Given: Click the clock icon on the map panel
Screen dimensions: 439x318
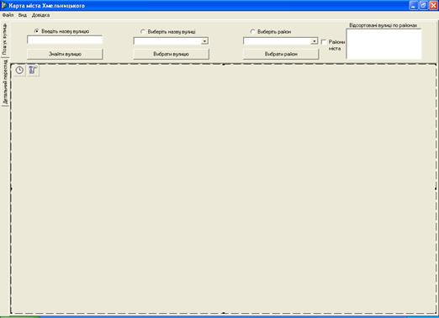Looking at the screenshot, I should pos(19,70).
